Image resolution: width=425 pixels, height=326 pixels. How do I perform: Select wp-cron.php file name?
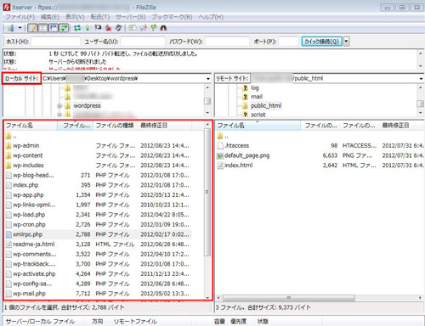click(29, 225)
